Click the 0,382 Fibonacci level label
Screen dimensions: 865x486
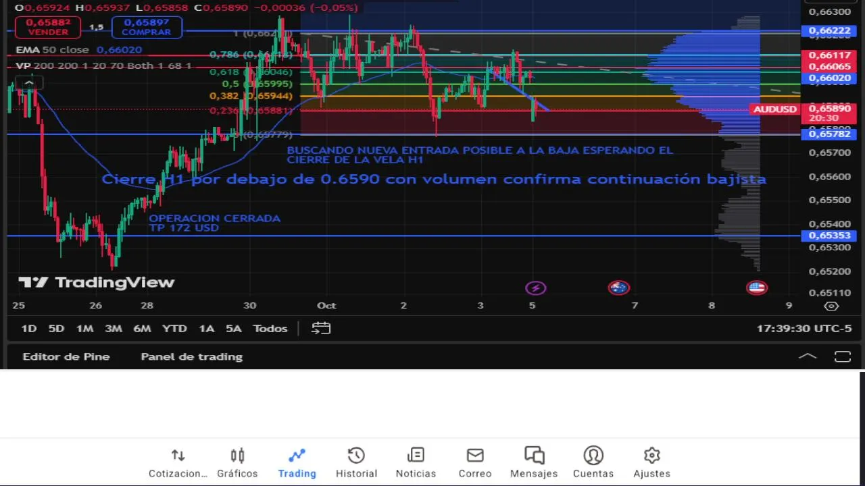[x=251, y=96]
